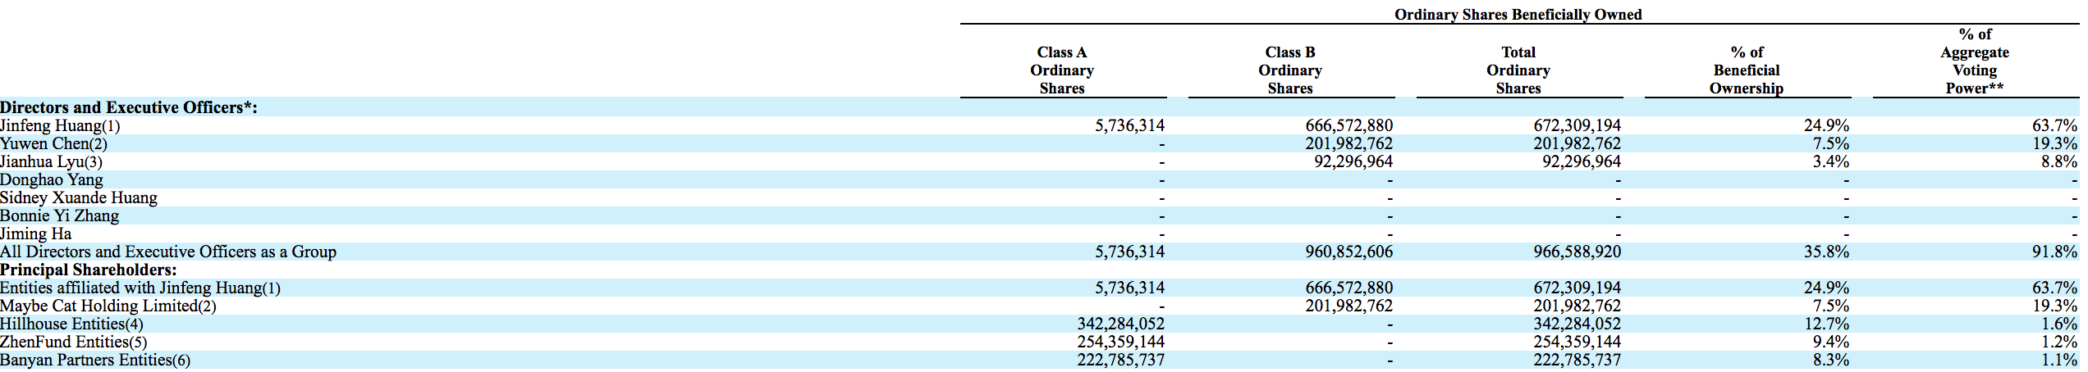Click the 1.2% ZhenFund voting power value

[x=2059, y=342]
